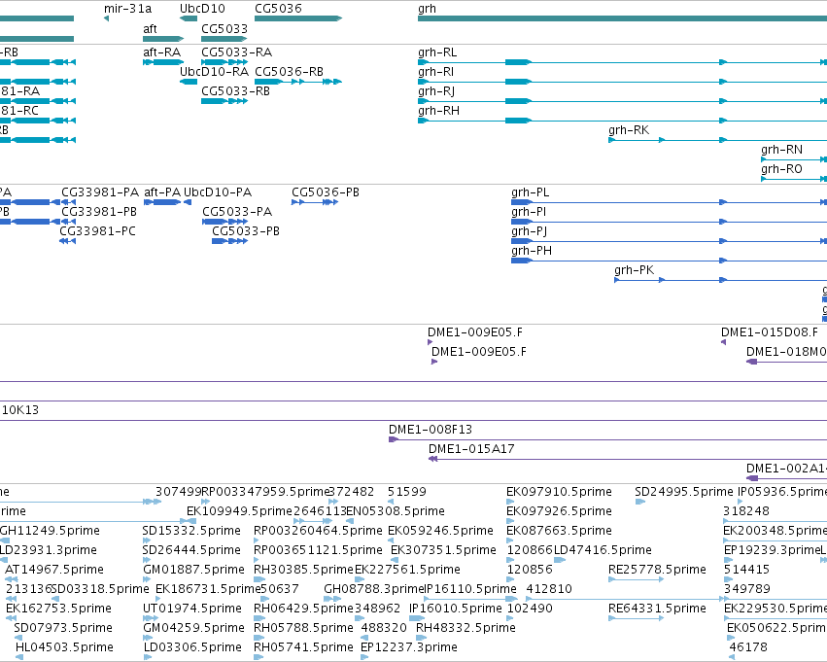Click EST EK162753.5prime
The width and height of the screenshot is (827, 662).
[x=58, y=610]
